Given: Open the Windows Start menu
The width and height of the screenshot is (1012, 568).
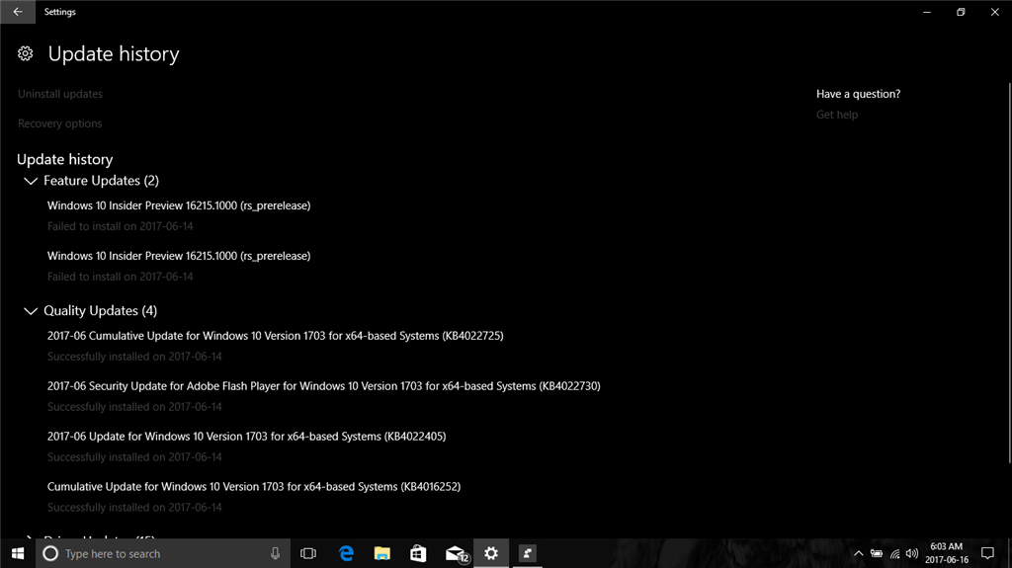Looking at the screenshot, I should click(x=18, y=553).
